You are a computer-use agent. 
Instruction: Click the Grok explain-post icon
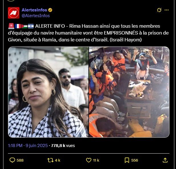pyautogui.click(x=159, y=10)
